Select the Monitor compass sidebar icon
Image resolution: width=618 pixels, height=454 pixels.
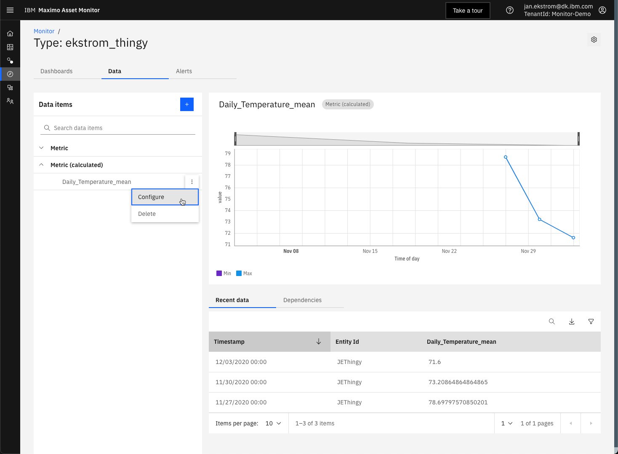(10, 74)
